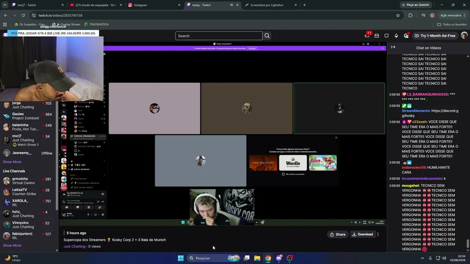Open Chrome media controls icon
470x264 pixels.
[x=423, y=15]
